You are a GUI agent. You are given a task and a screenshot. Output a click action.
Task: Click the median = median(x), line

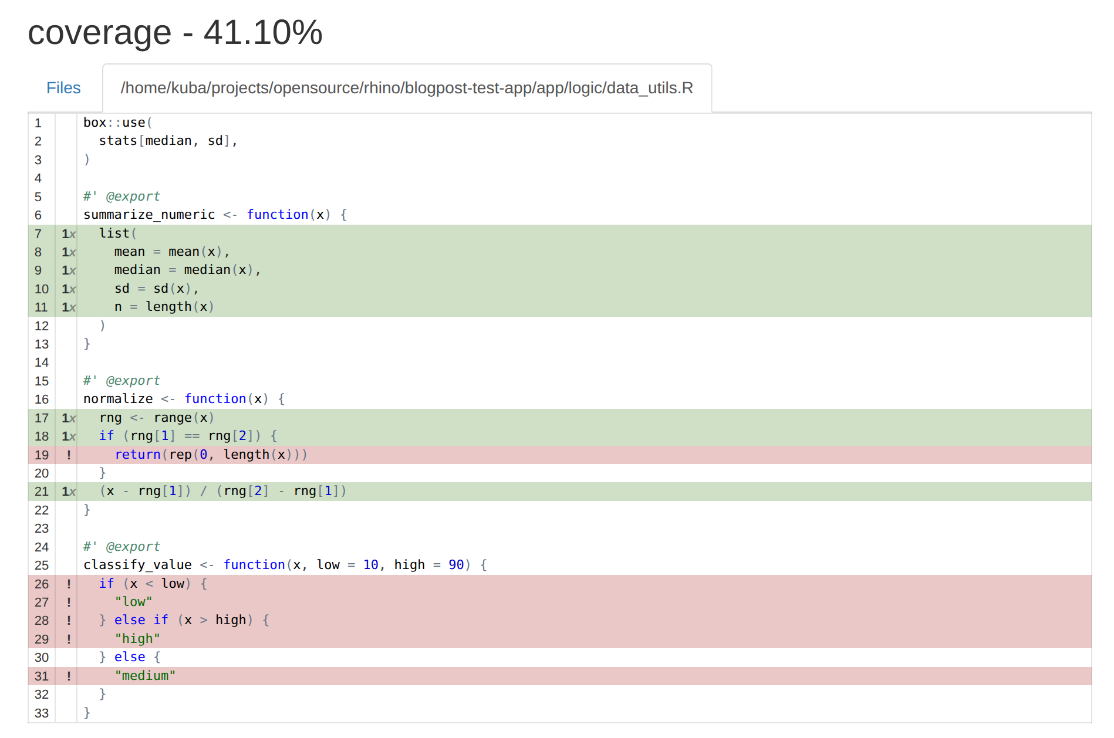[x=187, y=270]
